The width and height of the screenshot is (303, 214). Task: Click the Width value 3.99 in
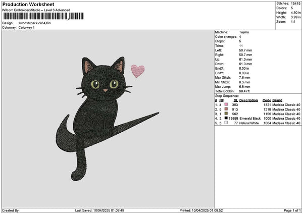(295, 17)
